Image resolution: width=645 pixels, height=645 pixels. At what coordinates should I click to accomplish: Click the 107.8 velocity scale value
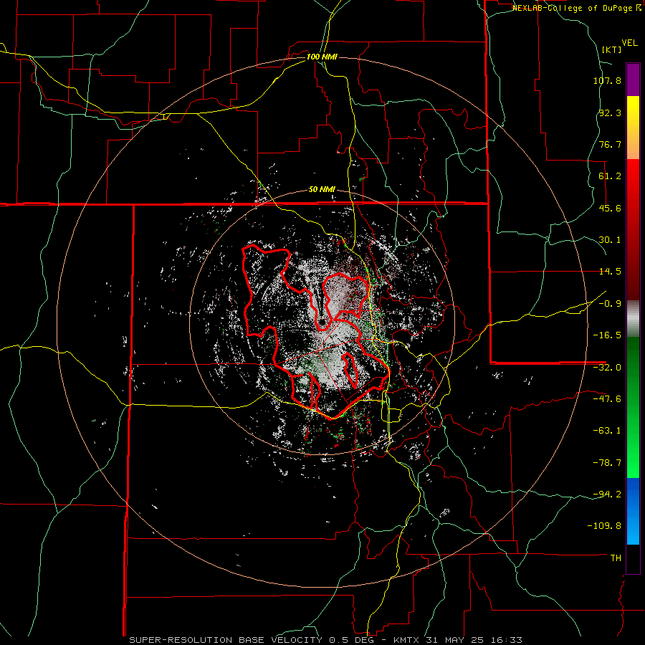607,80
